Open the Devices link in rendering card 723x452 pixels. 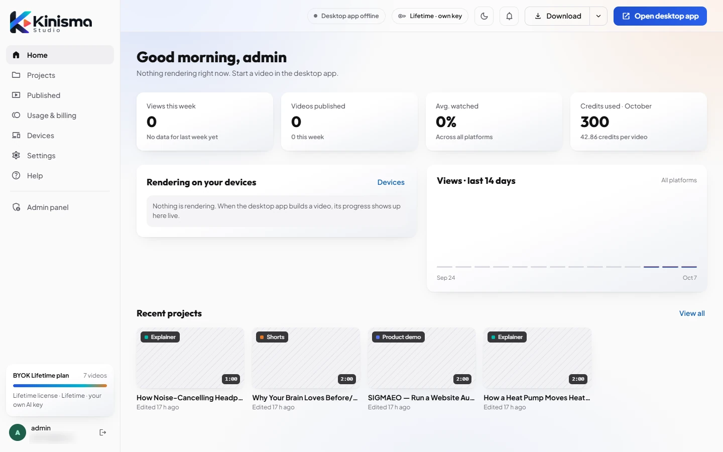tap(391, 182)
